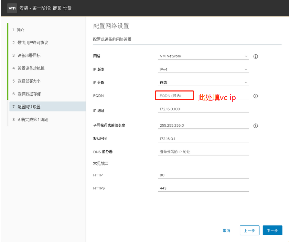The image size is (290, 249).
Task: Show info for the 网络 network field
Action: point(255,56)
